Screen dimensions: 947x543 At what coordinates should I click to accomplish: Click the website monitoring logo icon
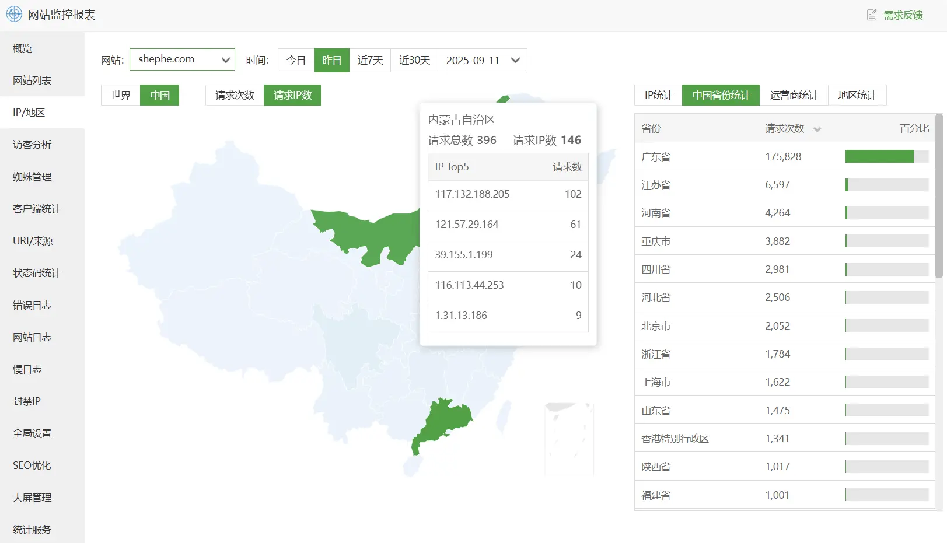click(14, 14)
